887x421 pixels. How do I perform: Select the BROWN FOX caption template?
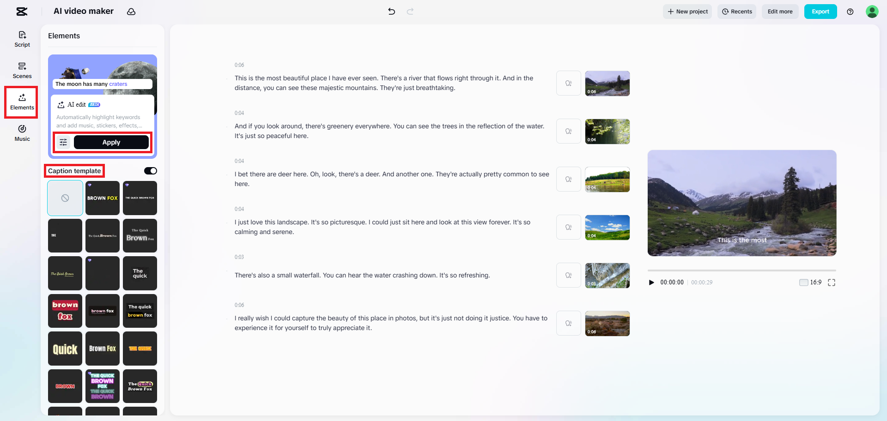click(102, 198)
